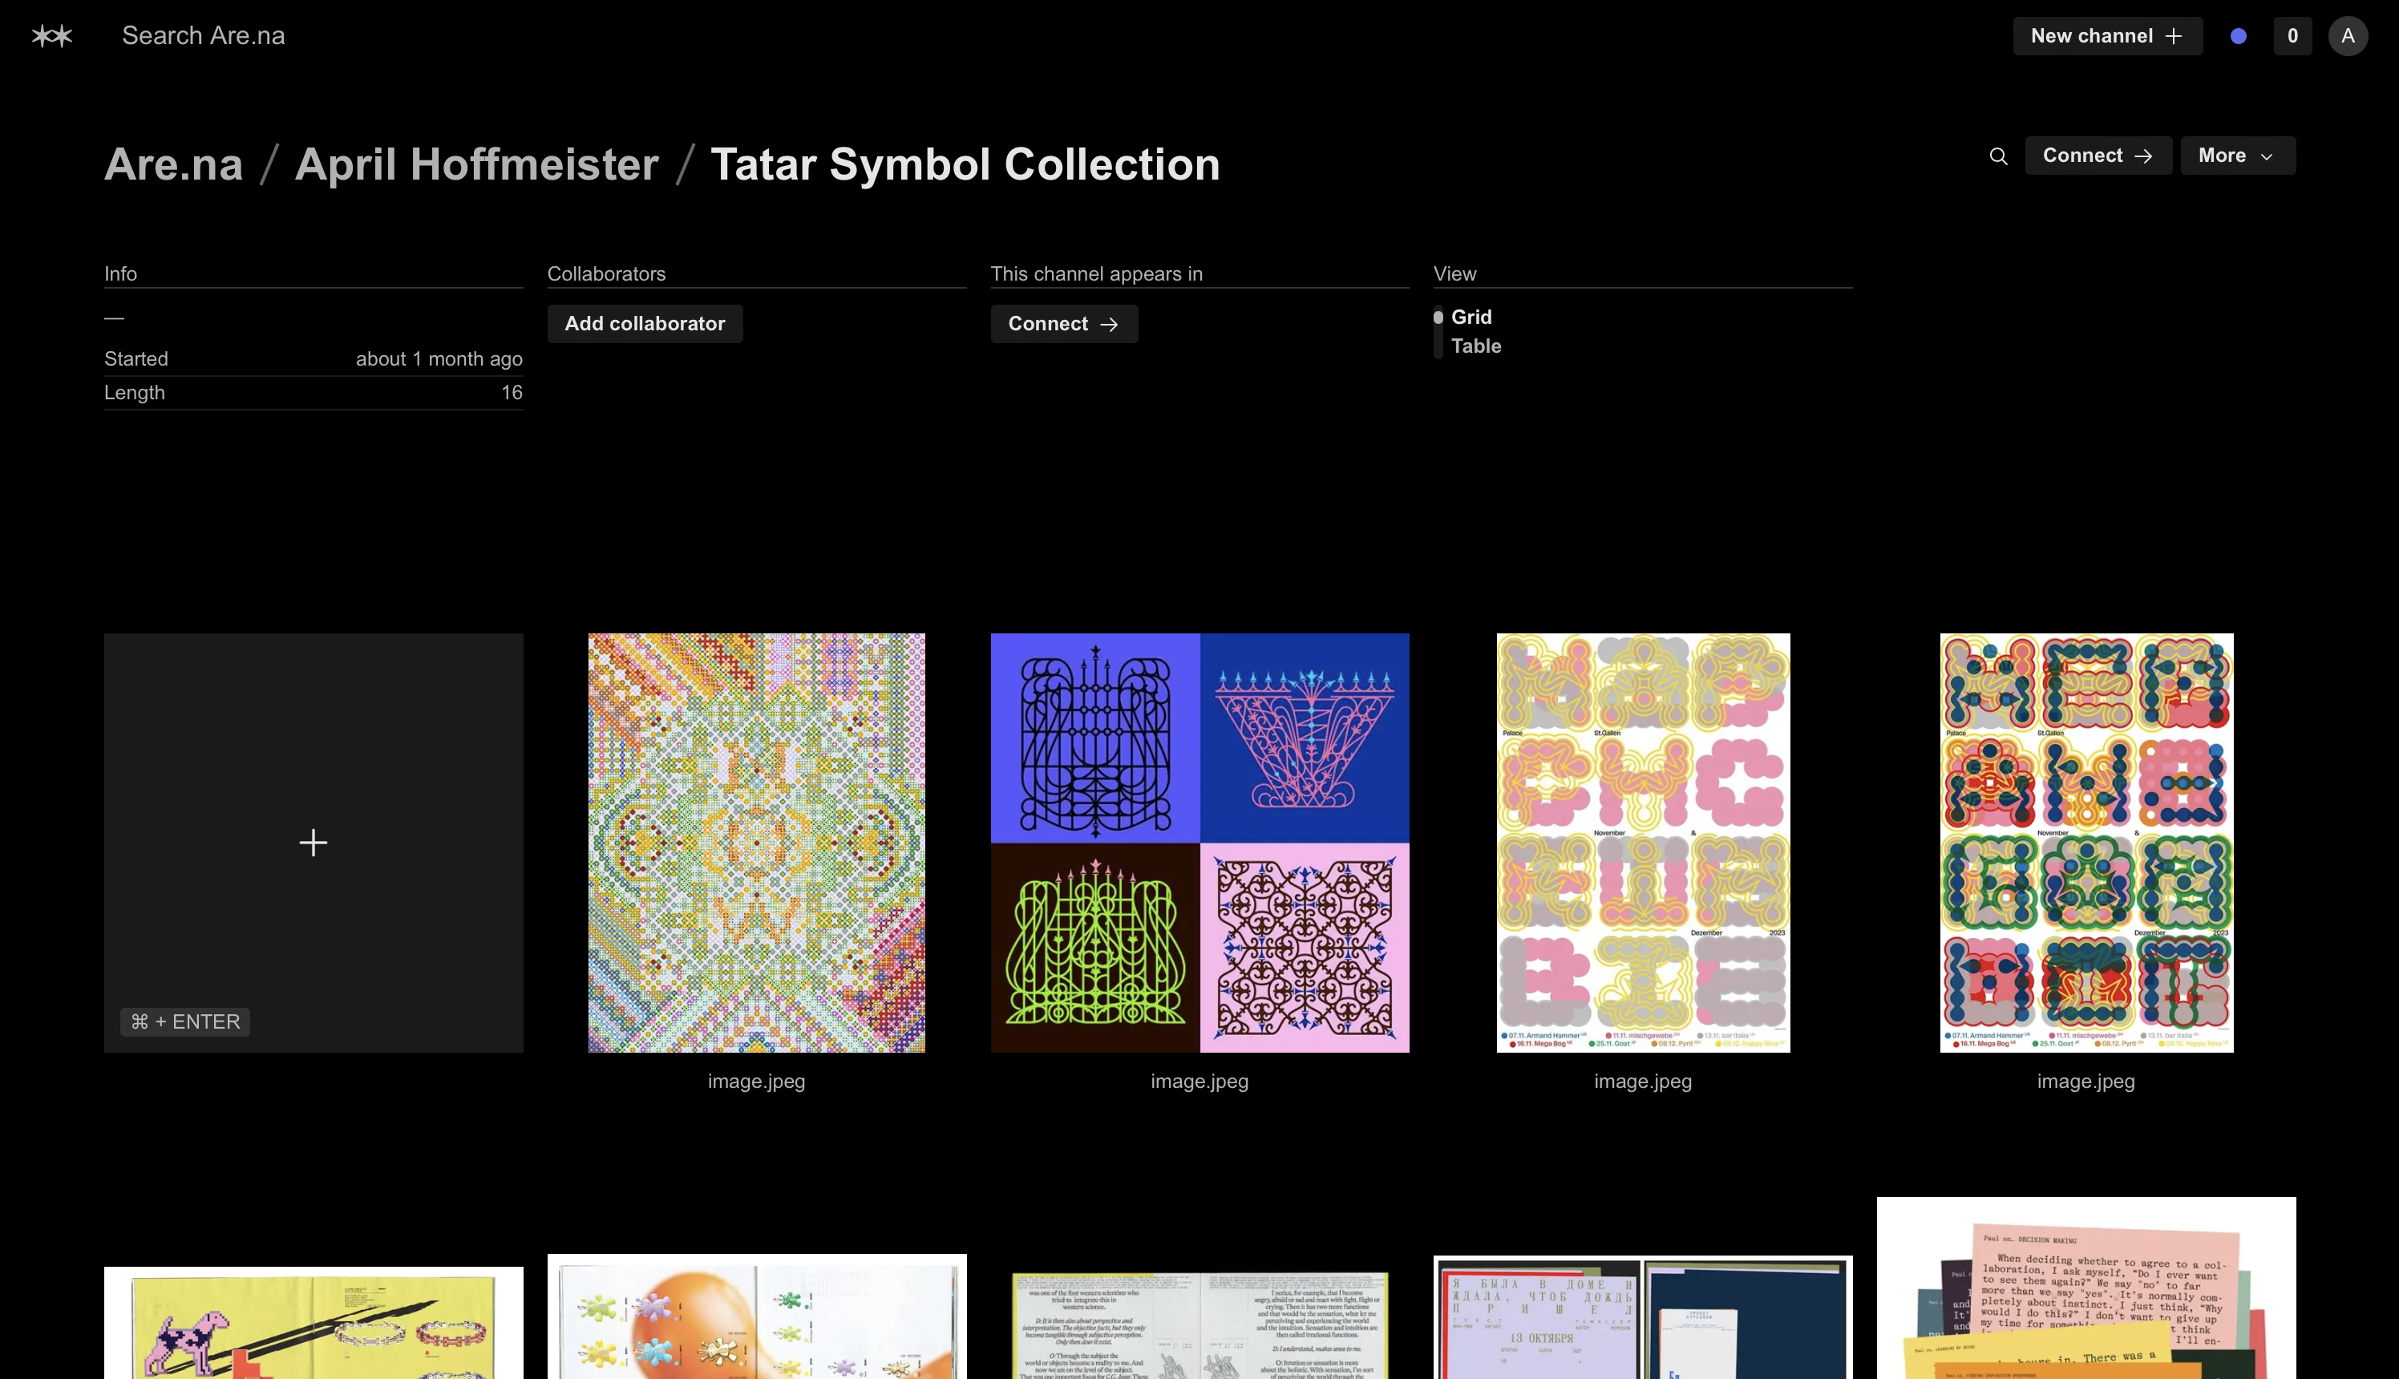Click Add collaborator button
The width and height of the screenshot is (2399, 1379).
(645, 324)
